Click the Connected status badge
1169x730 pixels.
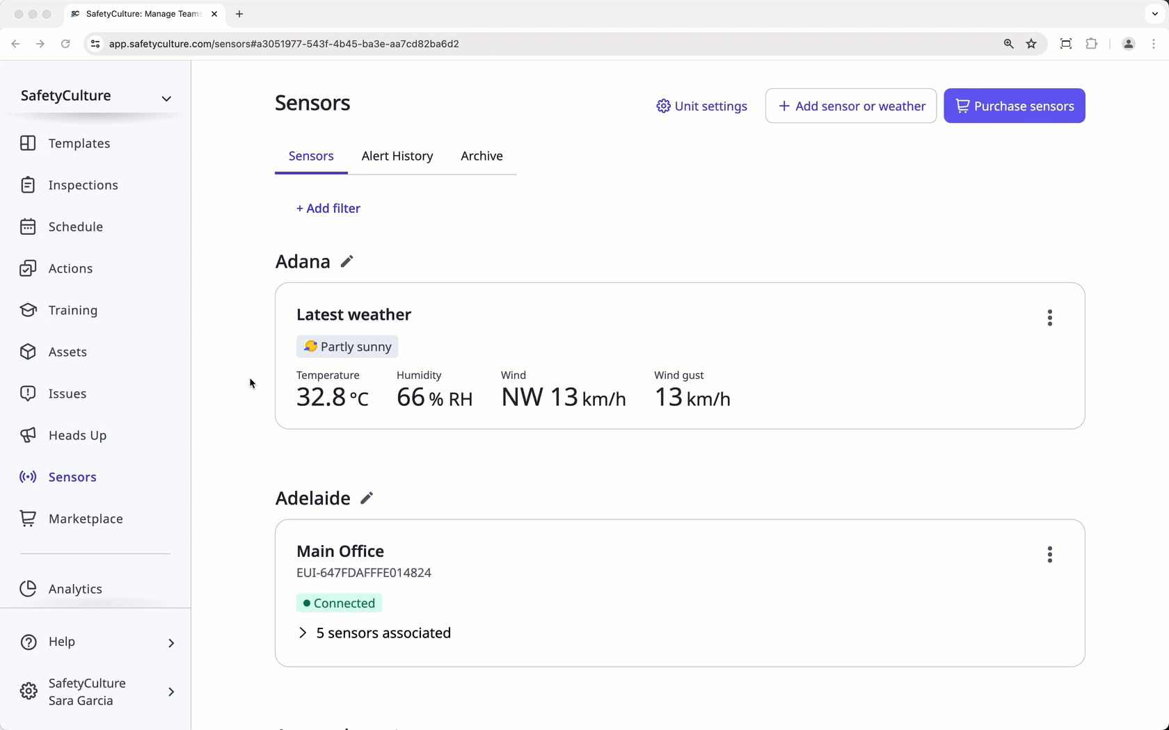point(339,603)
